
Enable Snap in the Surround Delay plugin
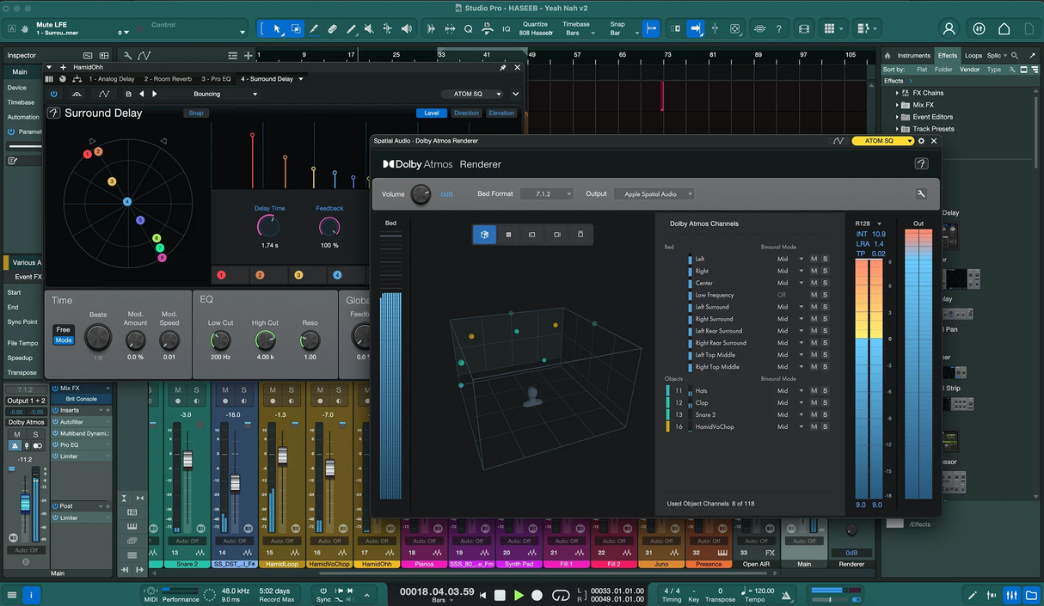click(195, 113)
